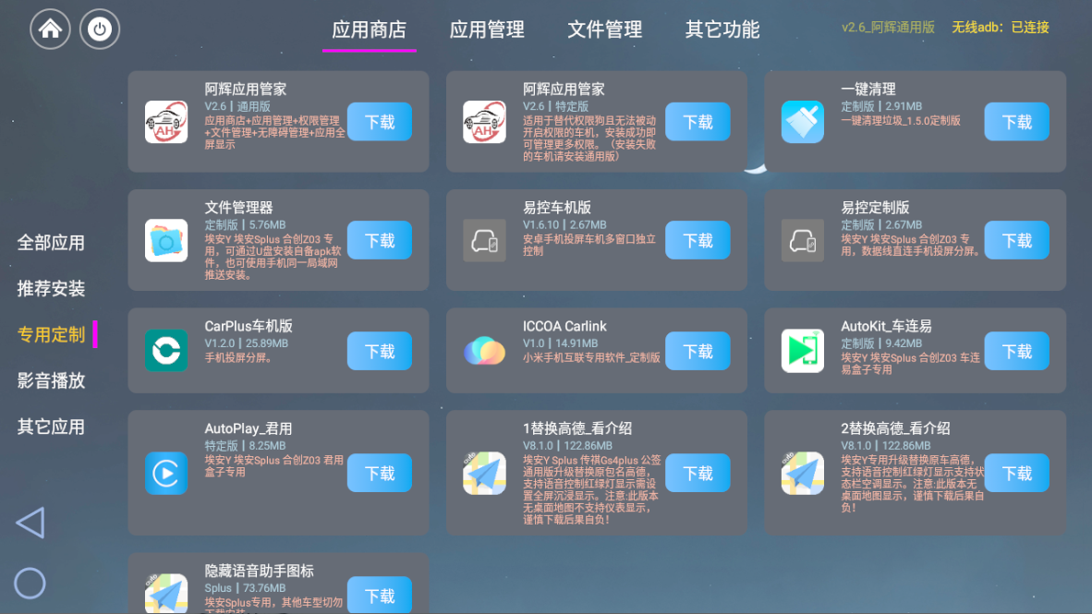
Task: Select the 易控车机版 app icon
Action: point(485,240)
